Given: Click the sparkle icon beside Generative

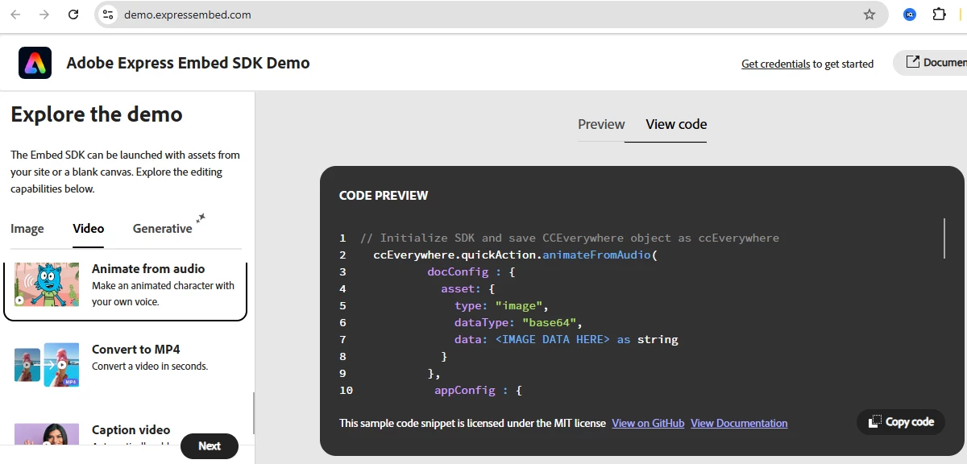Looking at the screenshot, I should pos(201,218).
